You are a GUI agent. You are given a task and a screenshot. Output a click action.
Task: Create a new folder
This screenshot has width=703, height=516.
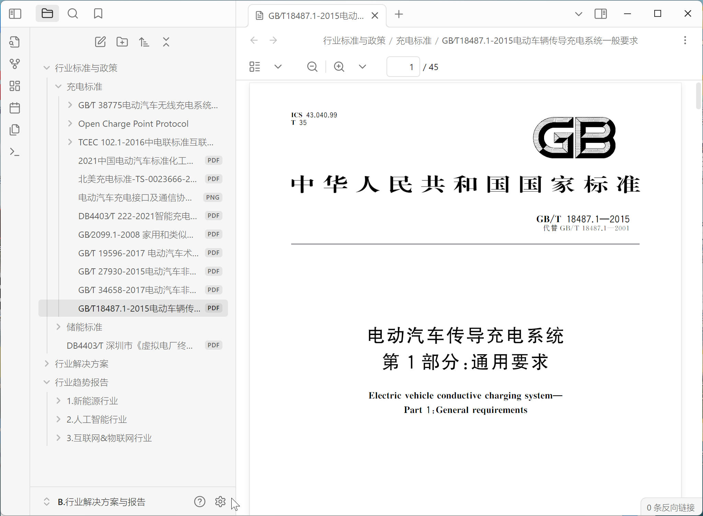tap(122, 42)
